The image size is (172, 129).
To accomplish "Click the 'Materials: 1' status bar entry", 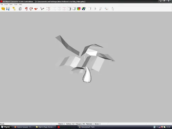I will tap(90, 124).
